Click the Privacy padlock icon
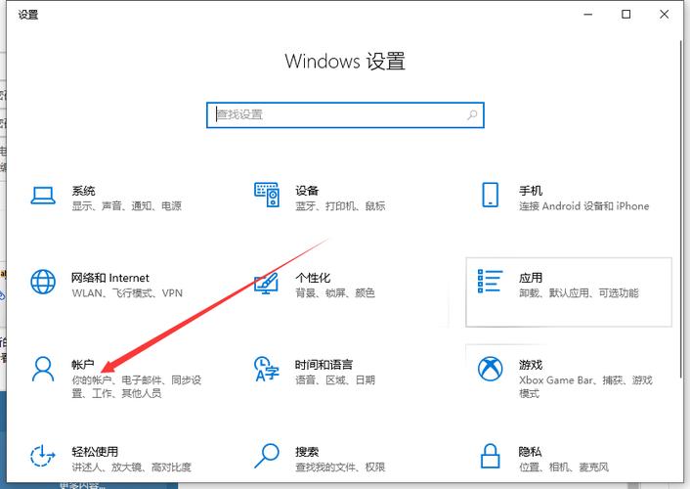690x489 pixels. [491, 455]
